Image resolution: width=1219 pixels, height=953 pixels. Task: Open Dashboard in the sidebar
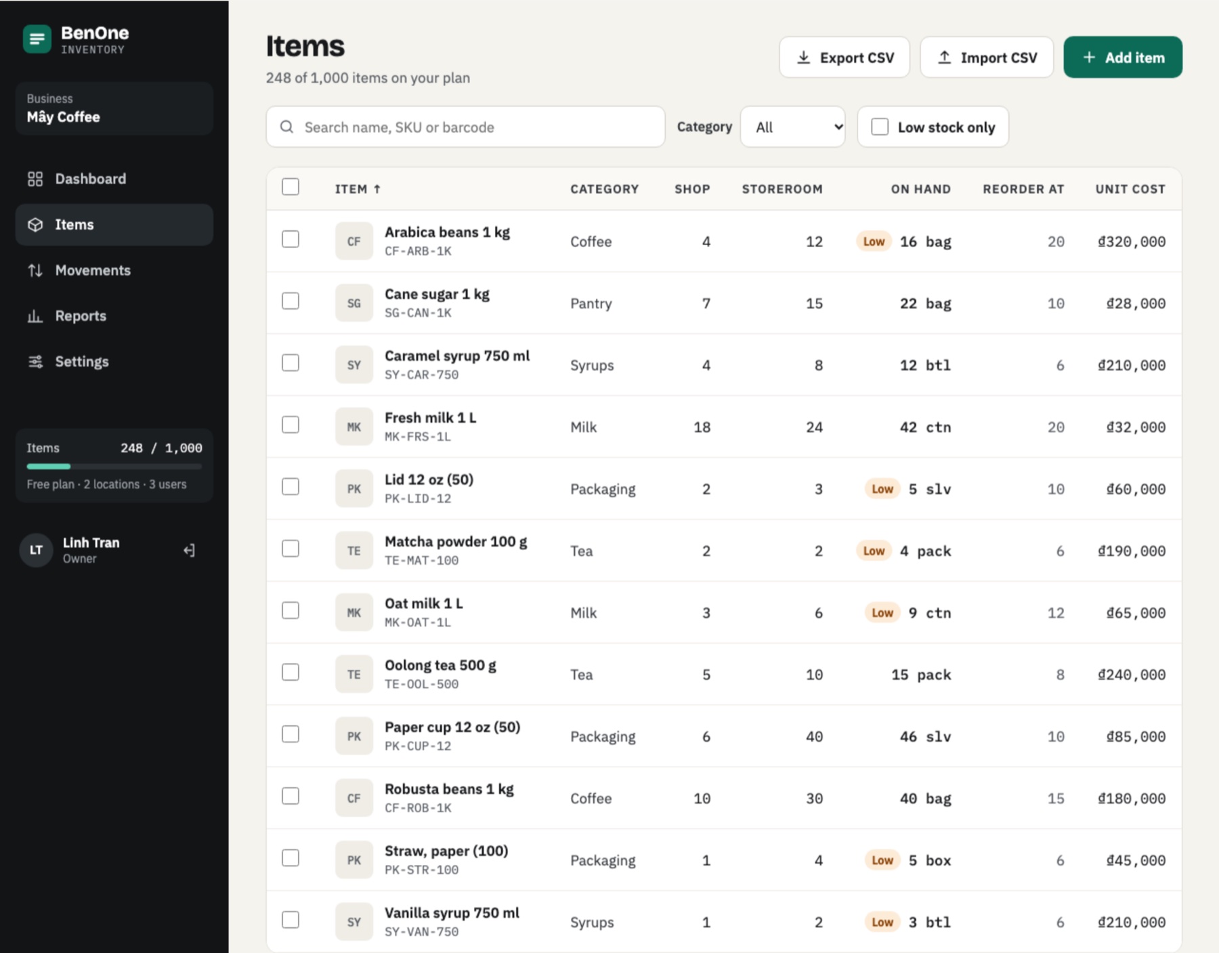tap(114, 179)
